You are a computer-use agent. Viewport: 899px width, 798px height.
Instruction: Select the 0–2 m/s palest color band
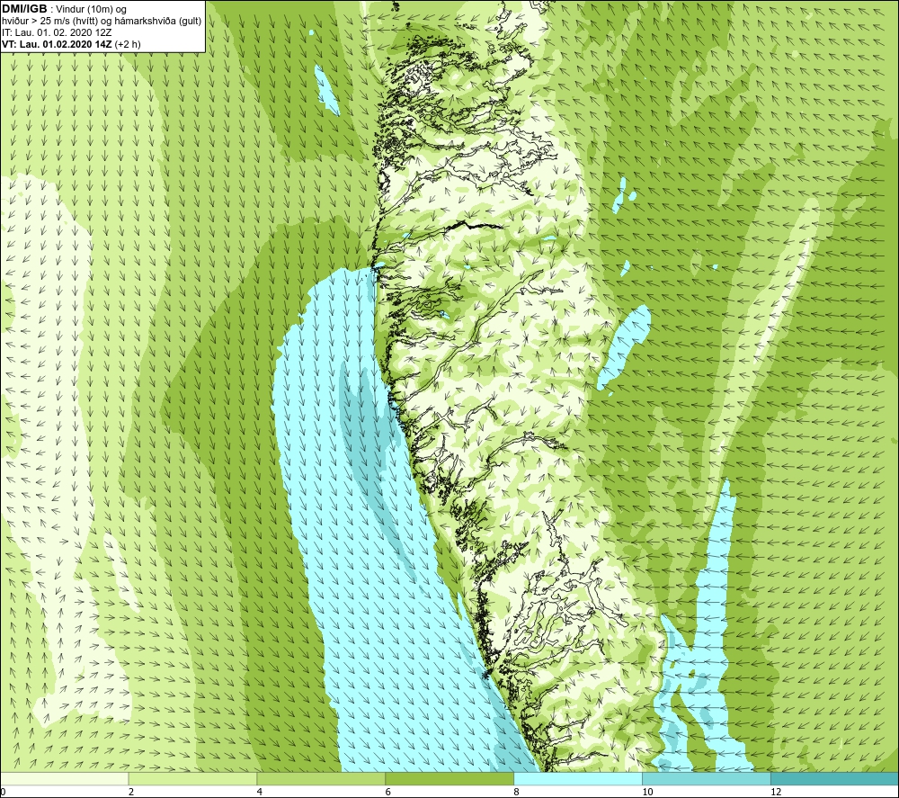[64, 778]
